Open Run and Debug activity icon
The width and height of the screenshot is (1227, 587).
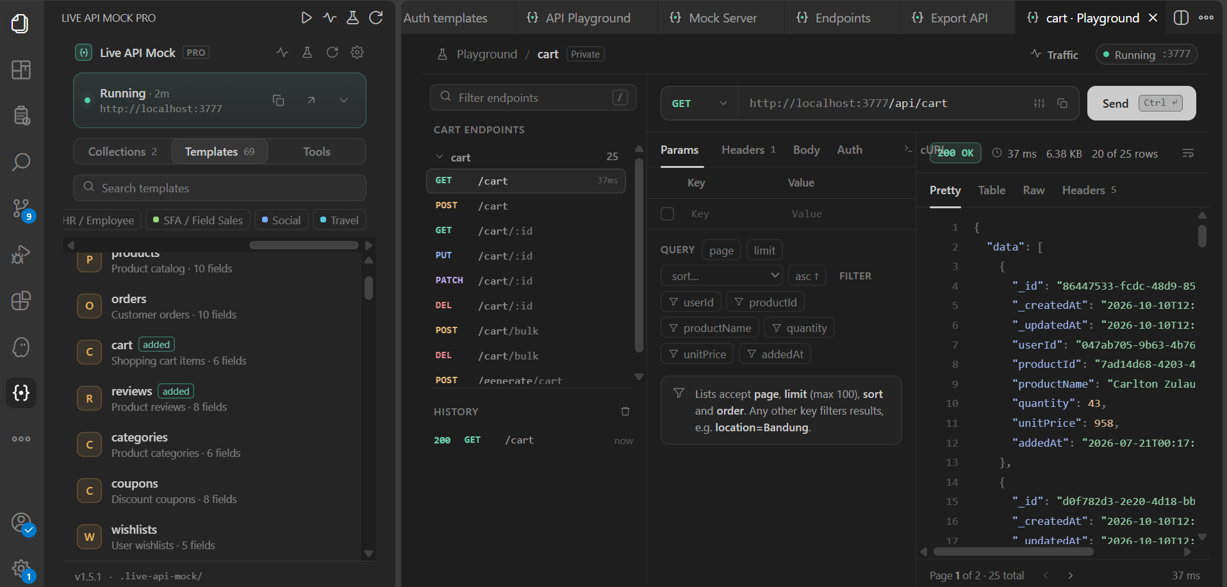(21, 254)
